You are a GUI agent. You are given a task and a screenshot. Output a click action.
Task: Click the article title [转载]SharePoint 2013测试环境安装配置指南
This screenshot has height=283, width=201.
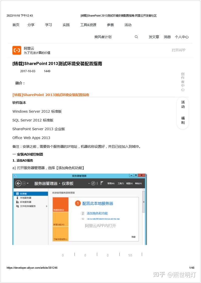[57, 64]
